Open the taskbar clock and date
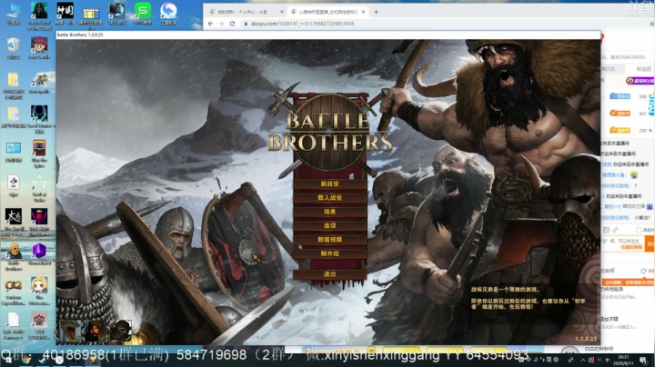This screenshot has width=655, height=367. tap(623, 360)
